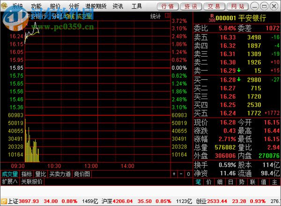The height and width of the screenshot is (206, 281).
Task: Select the 主 tab
Action: (x=274, y=182)
